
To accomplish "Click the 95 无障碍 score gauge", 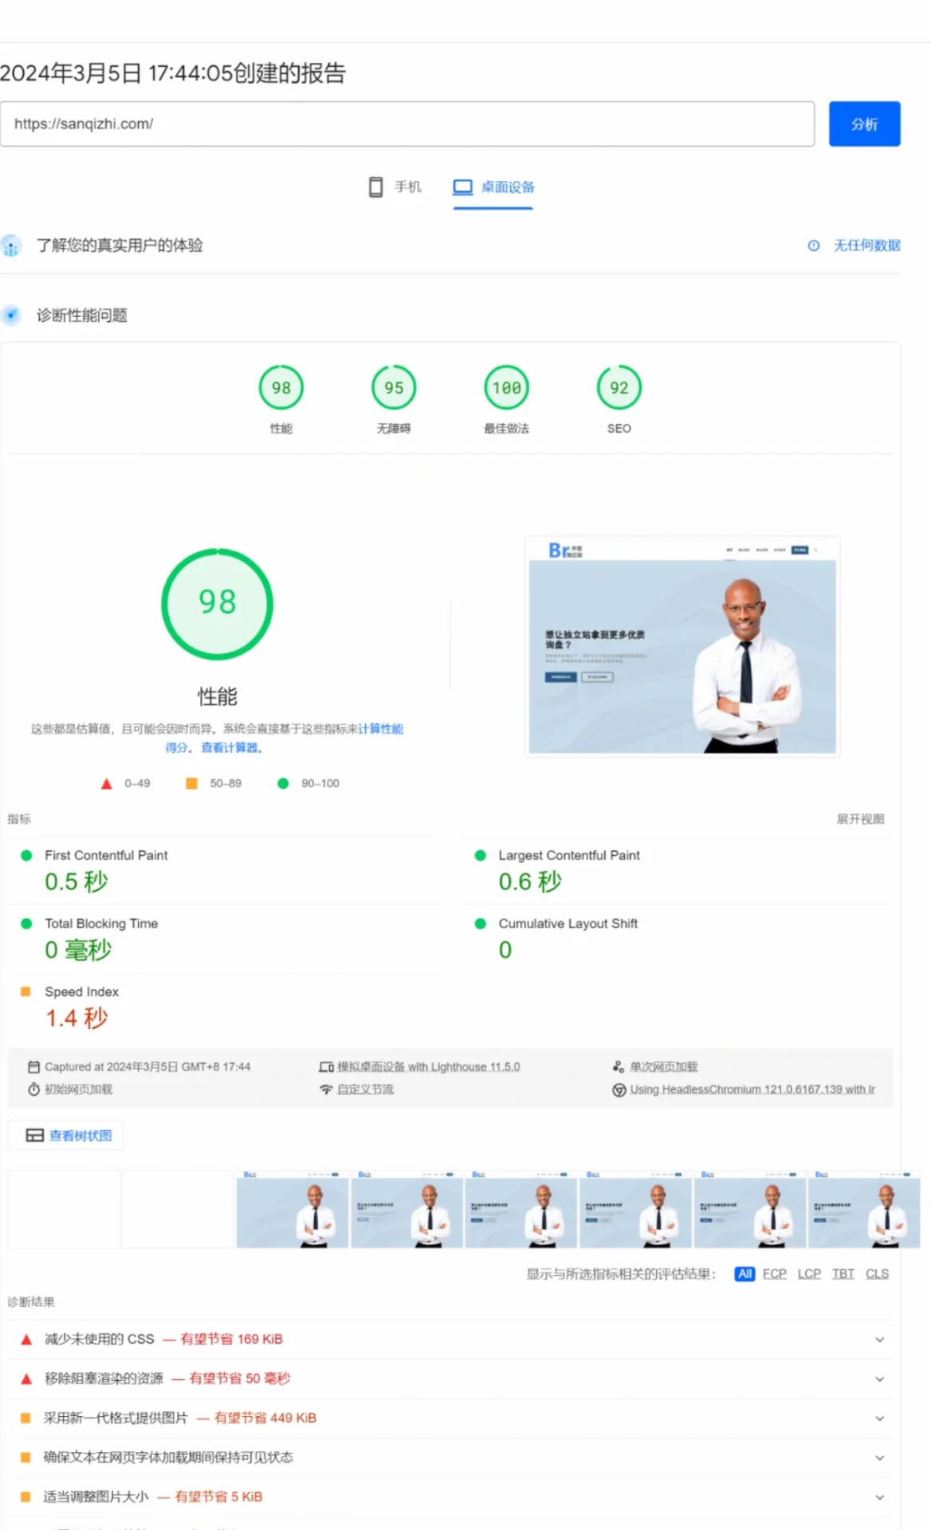I will click(394, 388).
